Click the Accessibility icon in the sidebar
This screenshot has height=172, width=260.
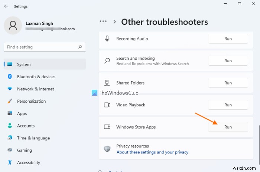10,163
